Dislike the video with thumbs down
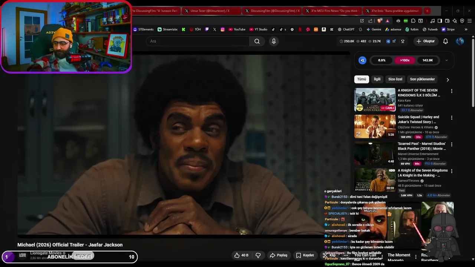This screenshot has height=267, width=475. pyautogui.click(x=258, y=255)
